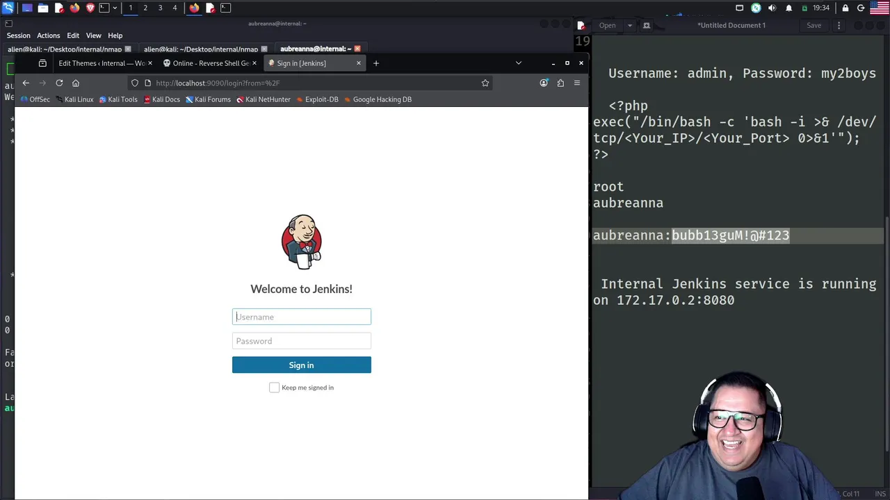
Task: Click the tracking protection shield icon
Action: pos(135,83)
